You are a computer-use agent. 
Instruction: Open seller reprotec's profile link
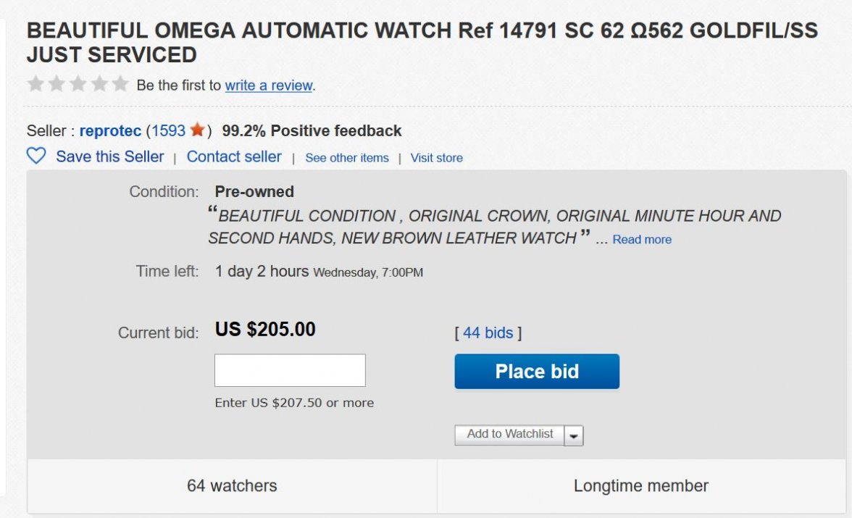110,131
